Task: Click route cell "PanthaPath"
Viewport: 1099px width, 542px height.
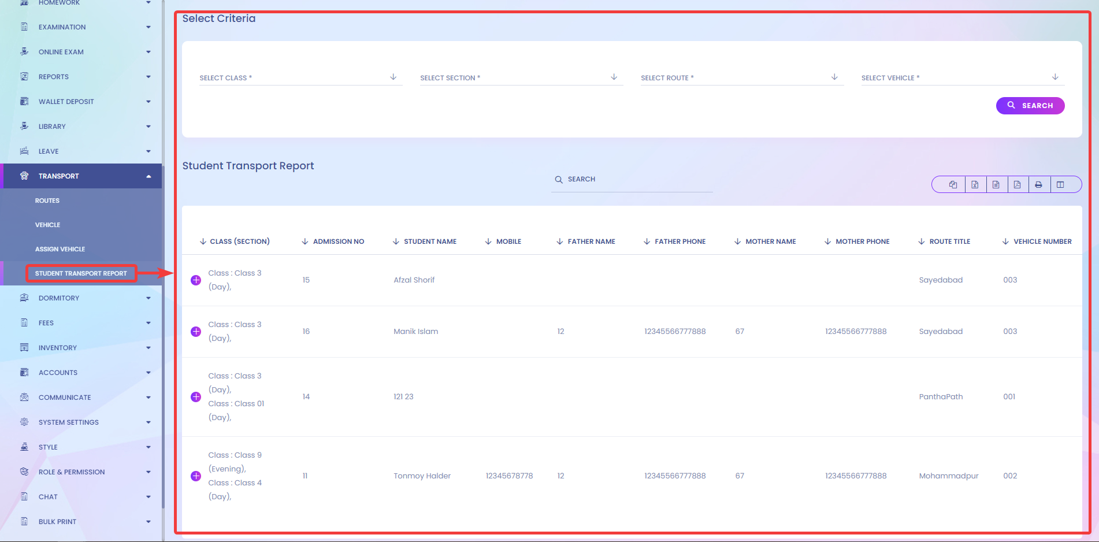Action: [941, 397]
